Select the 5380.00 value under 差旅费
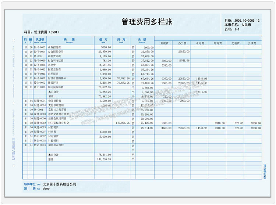The image size is (276, 205). 166,65
